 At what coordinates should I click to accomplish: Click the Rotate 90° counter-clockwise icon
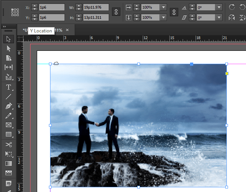click(242, 7)
